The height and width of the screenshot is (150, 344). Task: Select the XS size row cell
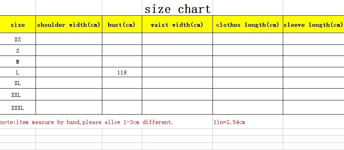18,39
